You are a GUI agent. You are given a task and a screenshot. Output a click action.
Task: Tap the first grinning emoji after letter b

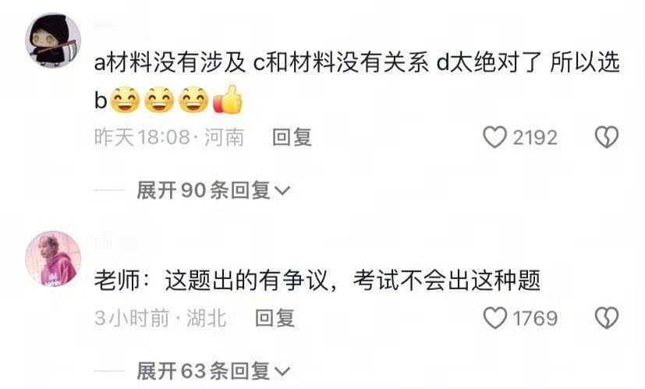[125, 100]
